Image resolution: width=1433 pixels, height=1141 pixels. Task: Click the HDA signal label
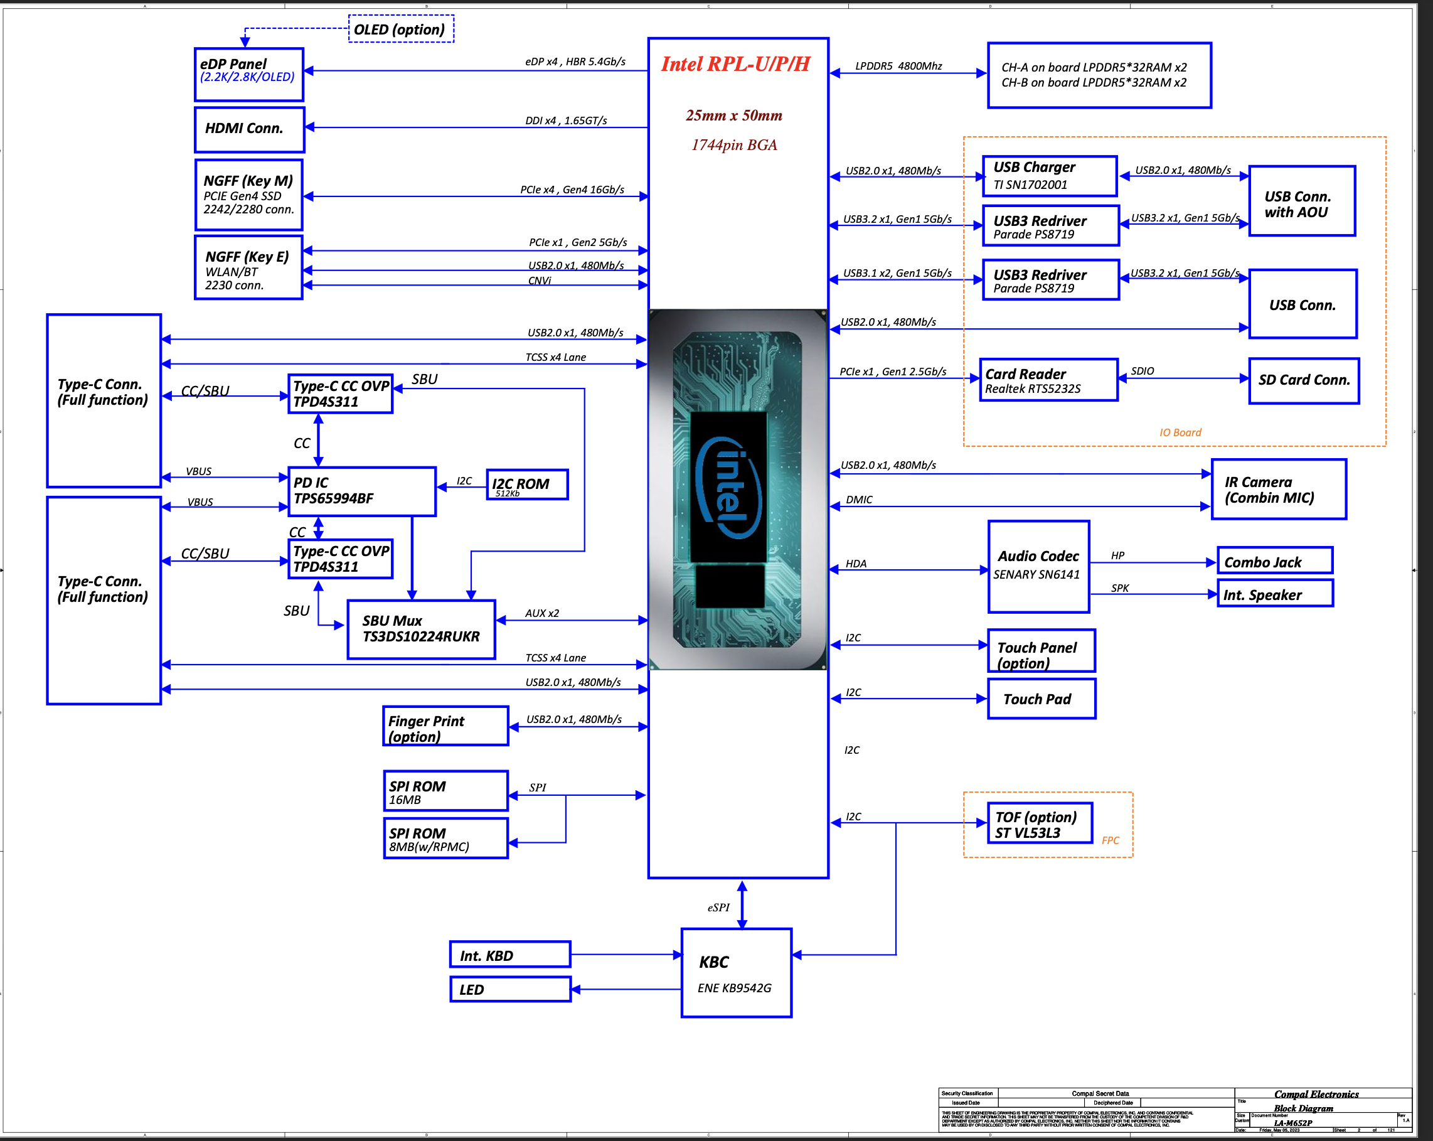coord(855,563)
